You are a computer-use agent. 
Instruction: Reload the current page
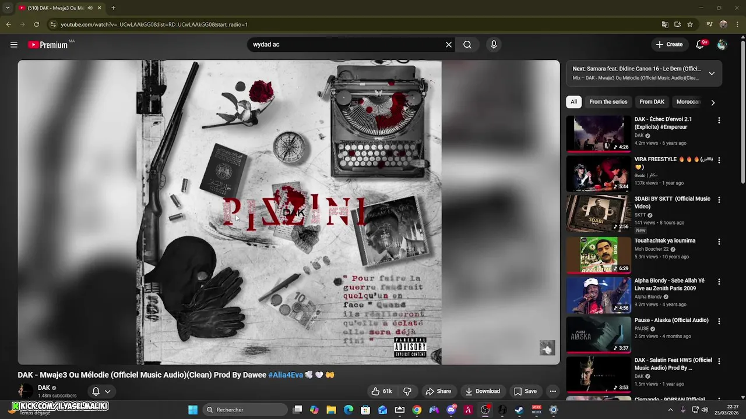pos(36,24)
